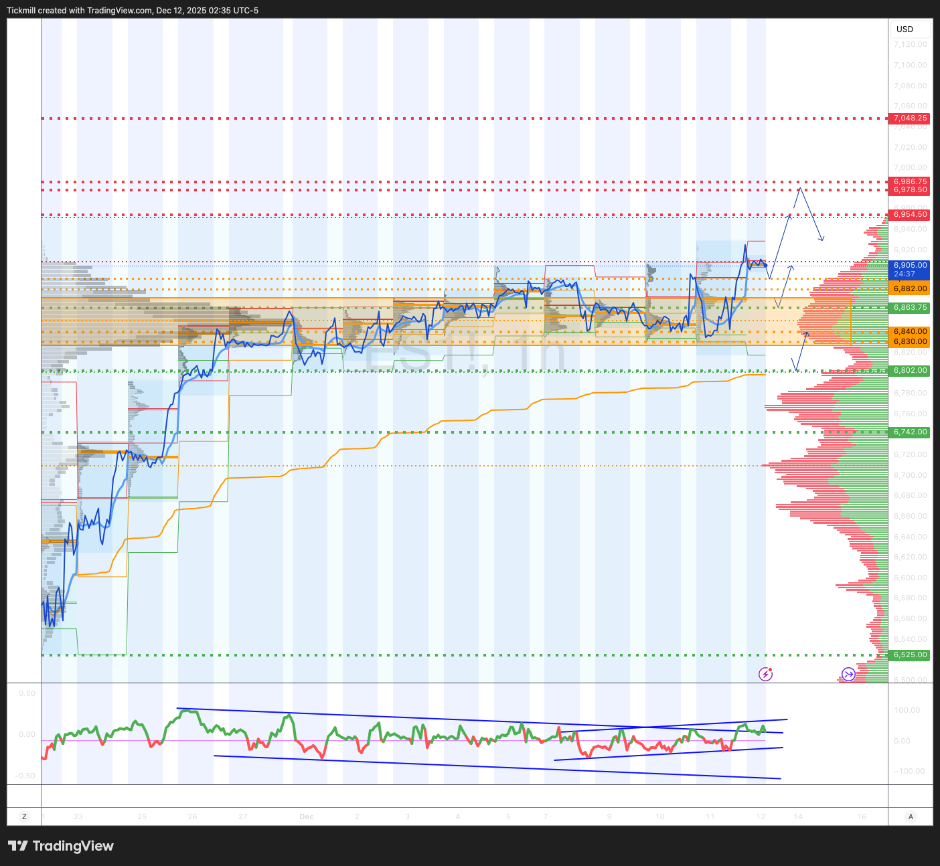
Task: Click the red 6,986.75 level label
Action: (910, 181)
